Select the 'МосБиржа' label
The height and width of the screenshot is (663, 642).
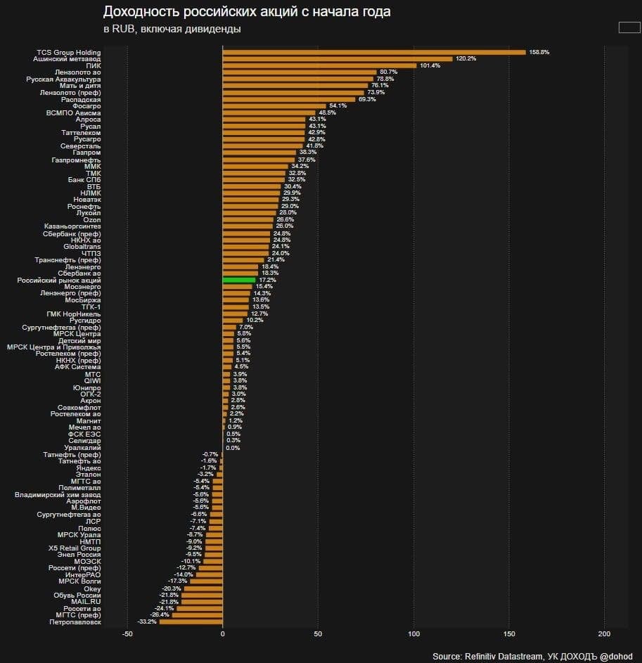click(83, 300)
